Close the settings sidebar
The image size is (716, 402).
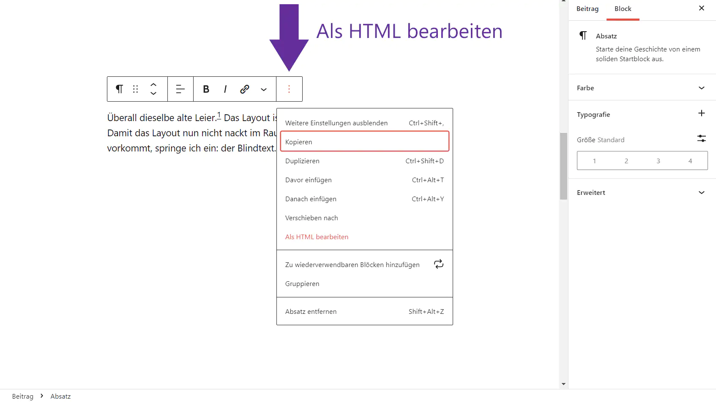coord(702,8)
